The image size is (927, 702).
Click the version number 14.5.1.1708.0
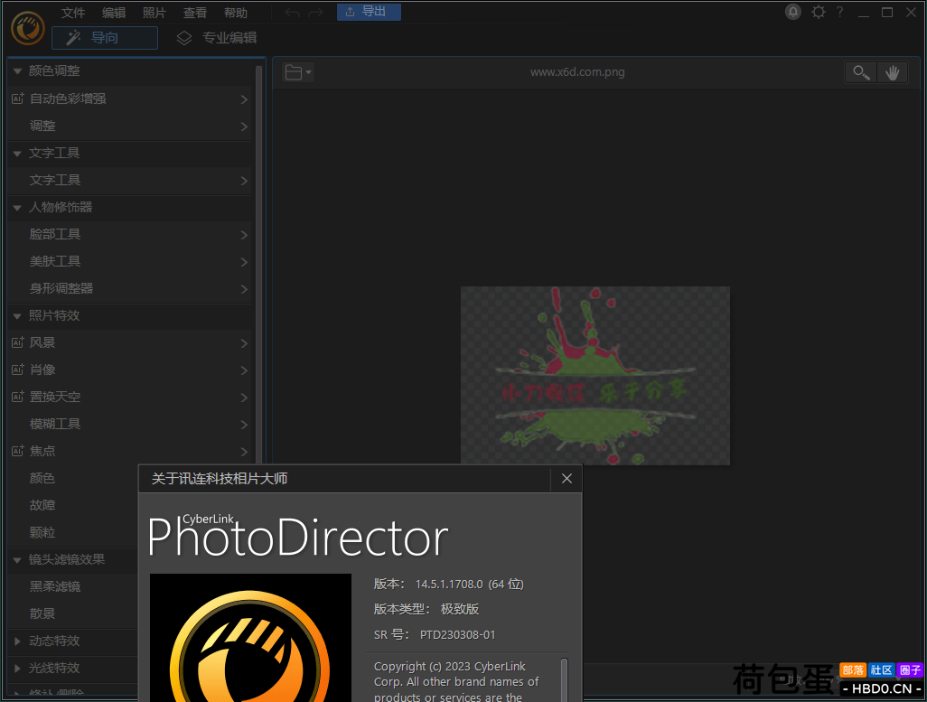pos(449,585)
